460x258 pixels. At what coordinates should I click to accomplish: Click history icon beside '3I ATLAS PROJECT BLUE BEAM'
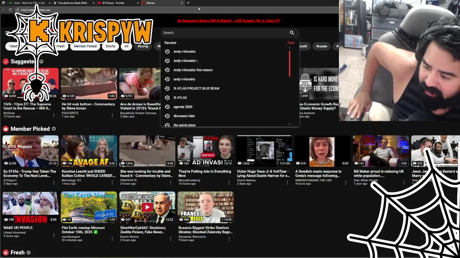coord(167,88)
